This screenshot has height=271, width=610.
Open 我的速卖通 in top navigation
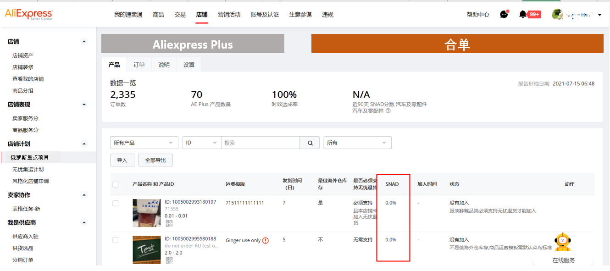(128, 15)
